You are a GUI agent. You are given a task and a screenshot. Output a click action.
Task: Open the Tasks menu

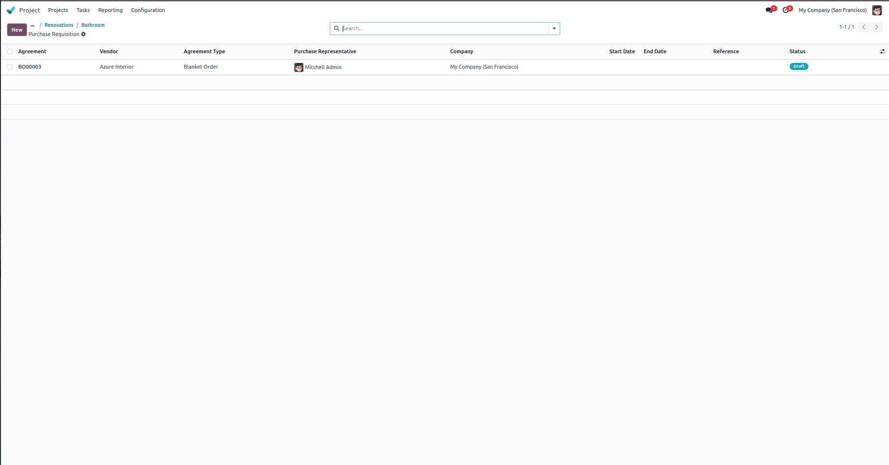[83, 10]
